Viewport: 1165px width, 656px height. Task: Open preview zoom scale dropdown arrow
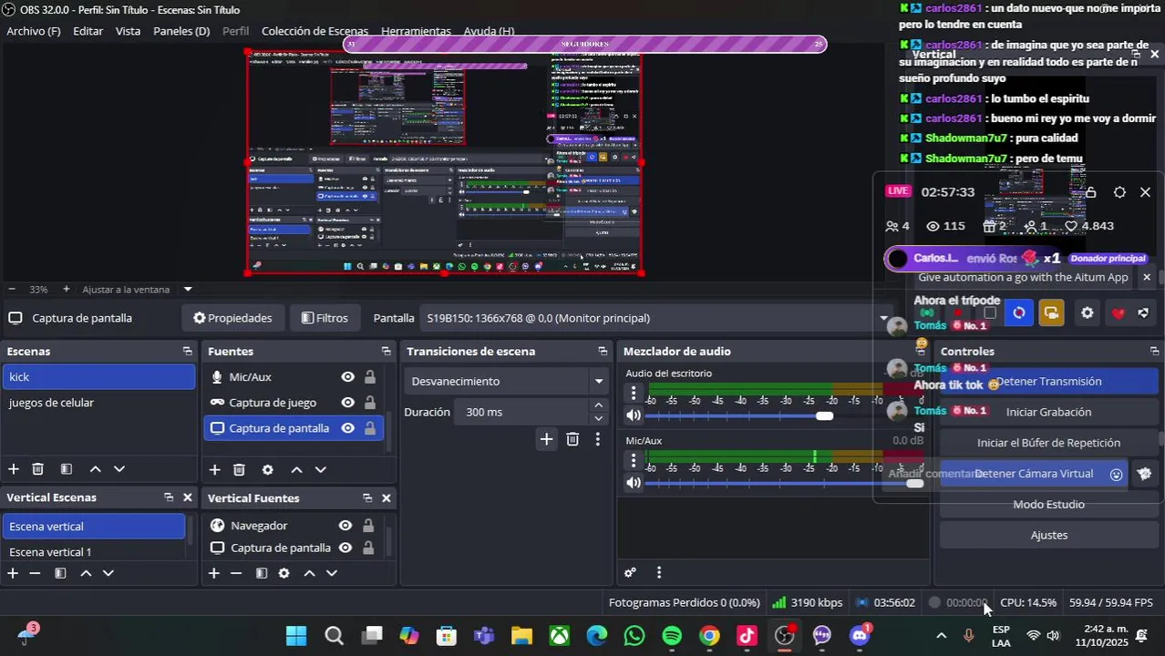[188, 289]
